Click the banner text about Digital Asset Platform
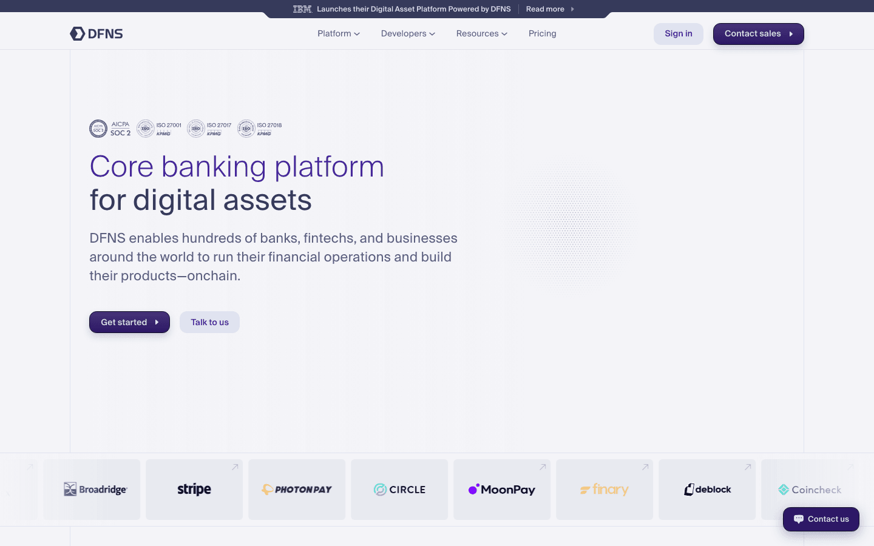874x546 pixels. [x=414, y=9]
